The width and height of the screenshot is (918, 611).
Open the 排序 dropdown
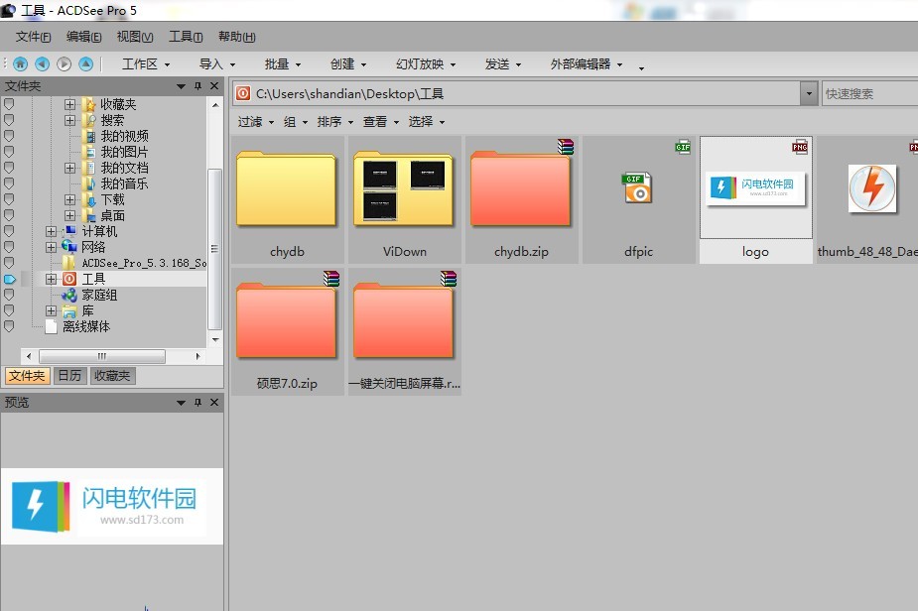click(335, 122)
